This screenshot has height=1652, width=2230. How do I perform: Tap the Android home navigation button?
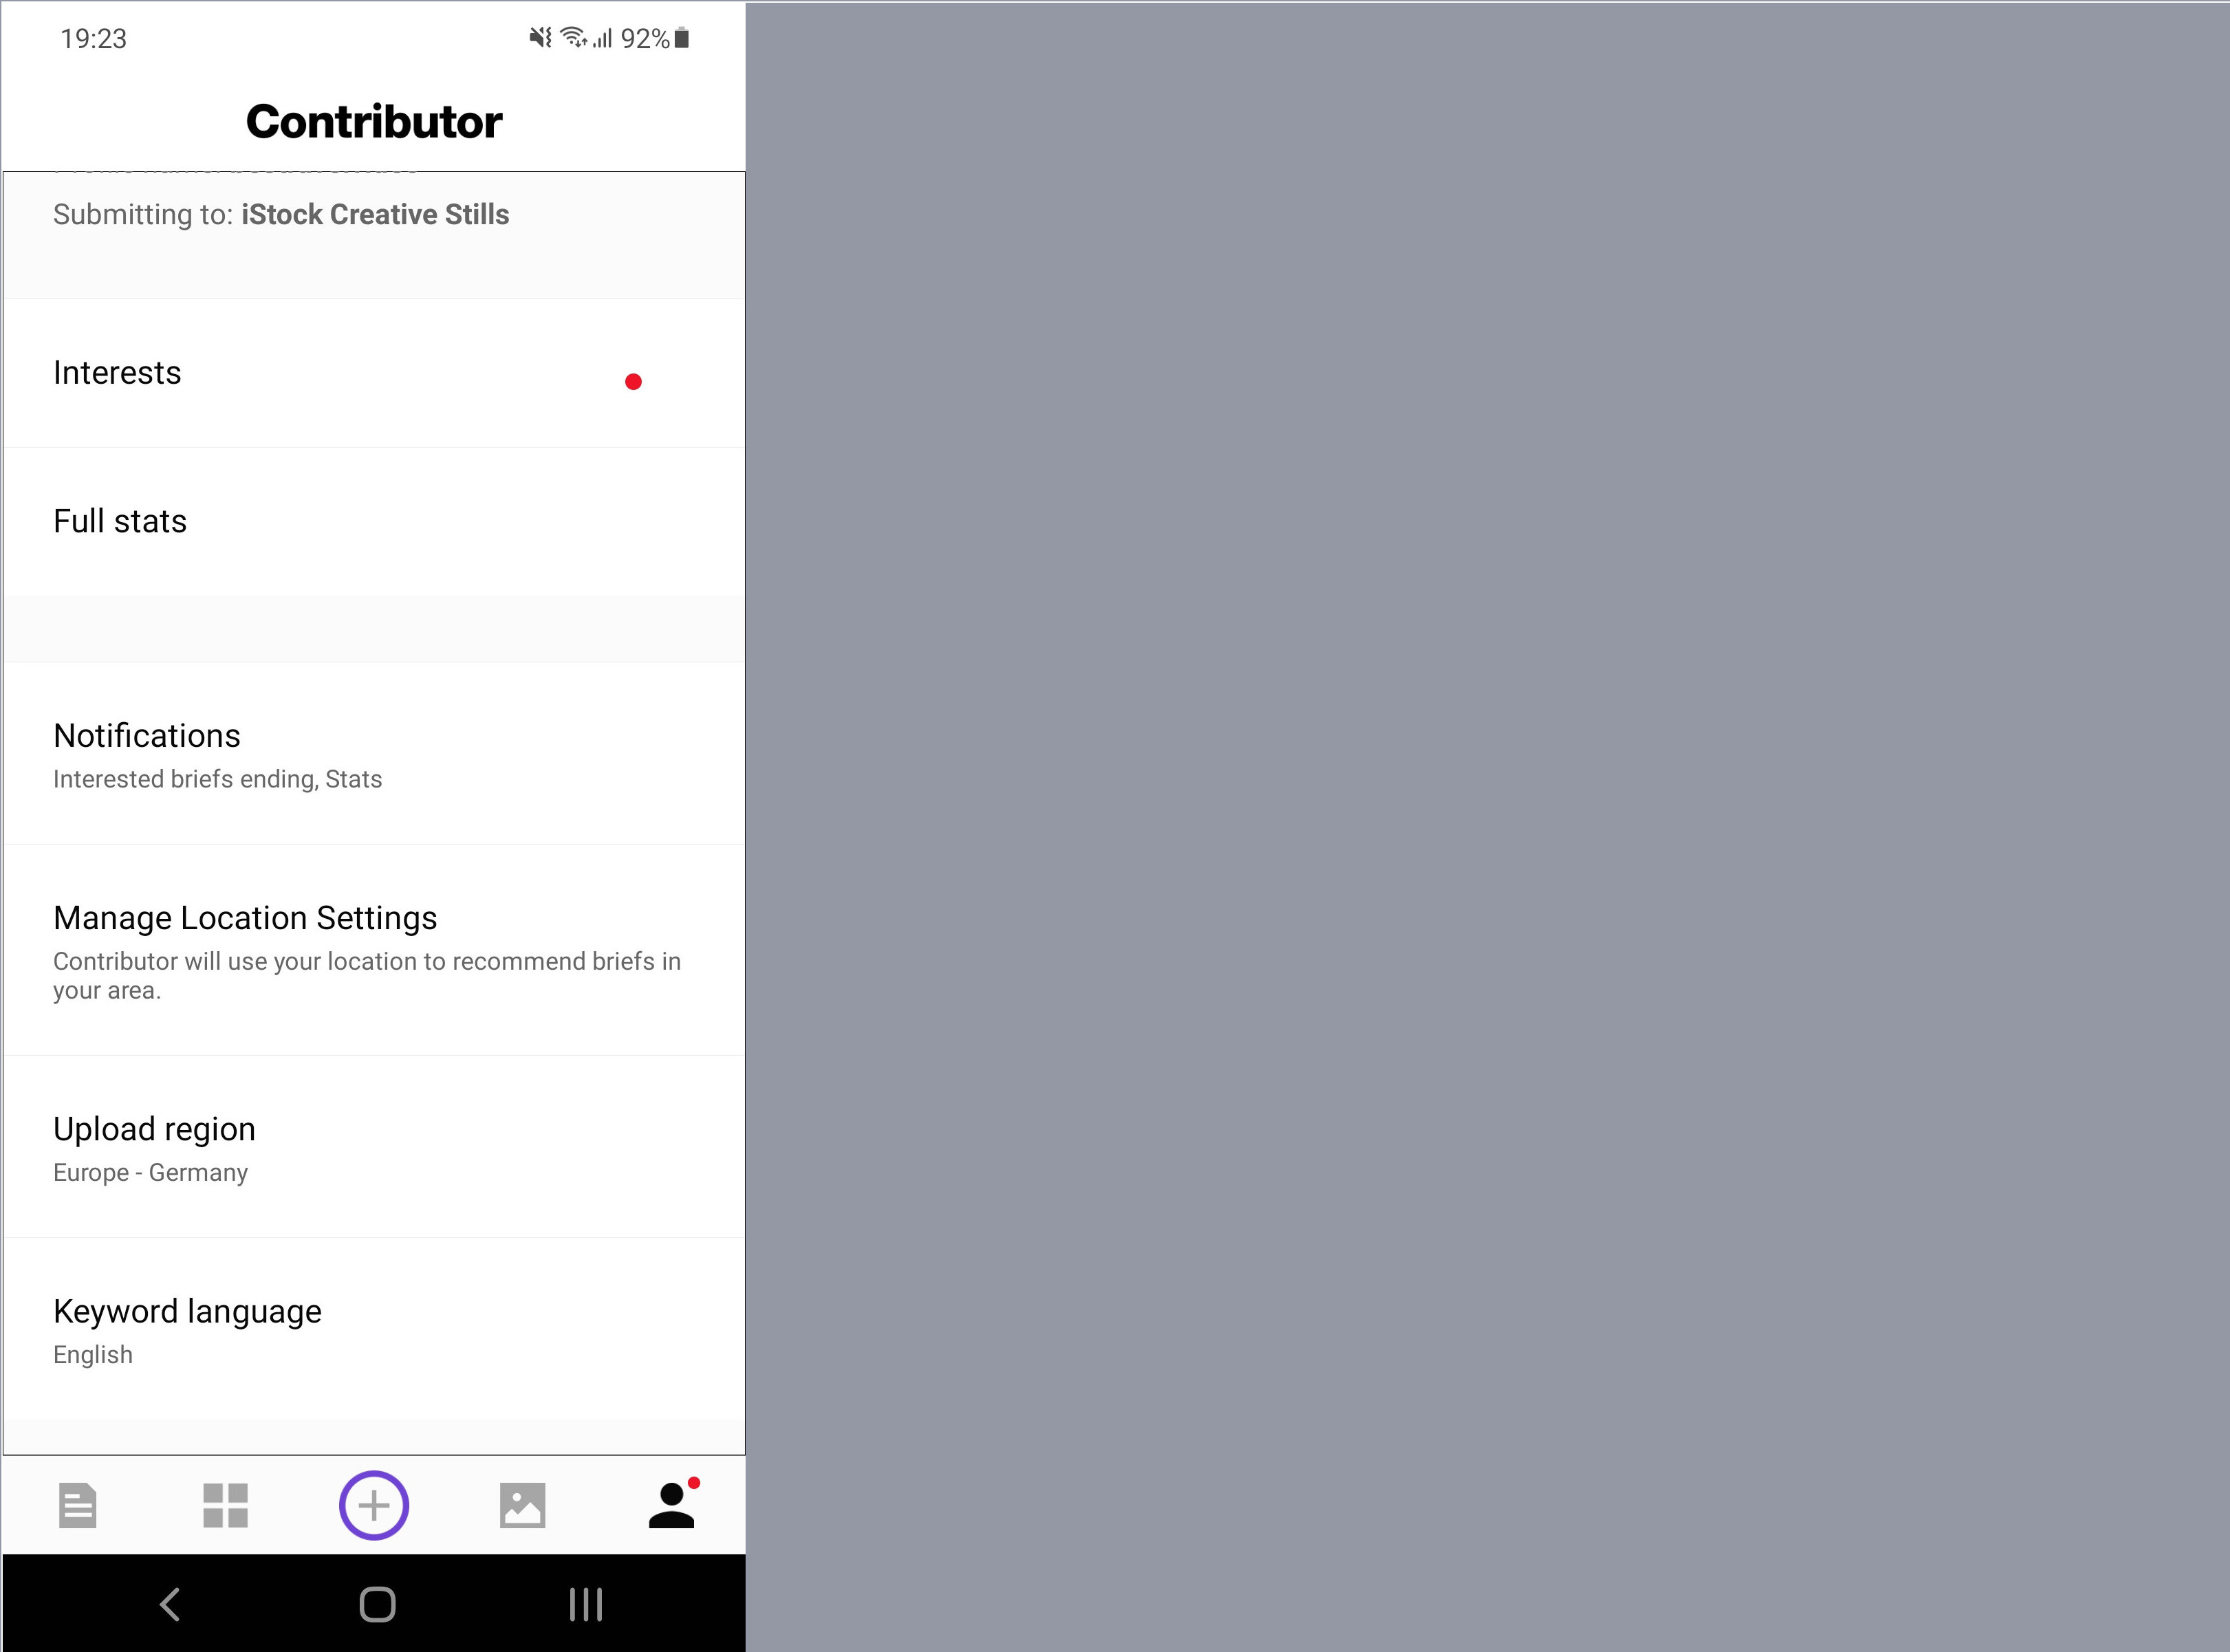coord(377,1604)
